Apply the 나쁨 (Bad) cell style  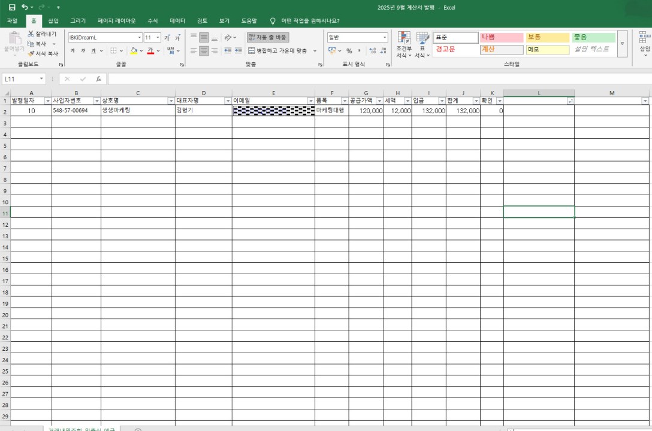tap(502, 37)
